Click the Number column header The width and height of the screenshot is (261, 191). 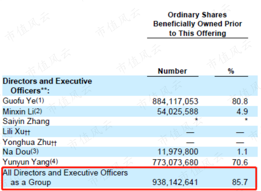click(x=172, y=71)
